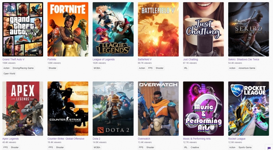273x150 pixels.
Task: Click the '12.7K viewers' text
Action: tap(190, 142)
